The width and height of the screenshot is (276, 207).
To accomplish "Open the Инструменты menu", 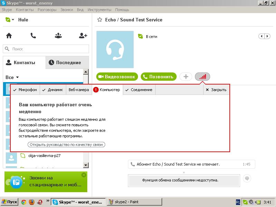I will pyautogui.click(x=99, y=10).
